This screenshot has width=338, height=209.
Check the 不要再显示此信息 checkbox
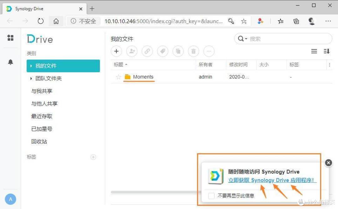tap(211, 196)
